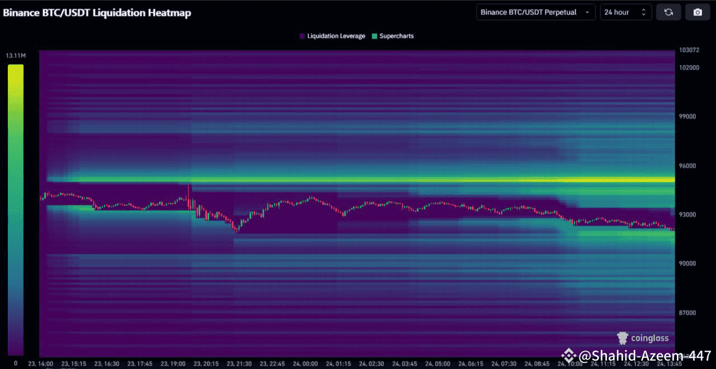Toggle the Liquidation Leverage legend item
Screen dimensions: 716x369
tap(332, 36)
